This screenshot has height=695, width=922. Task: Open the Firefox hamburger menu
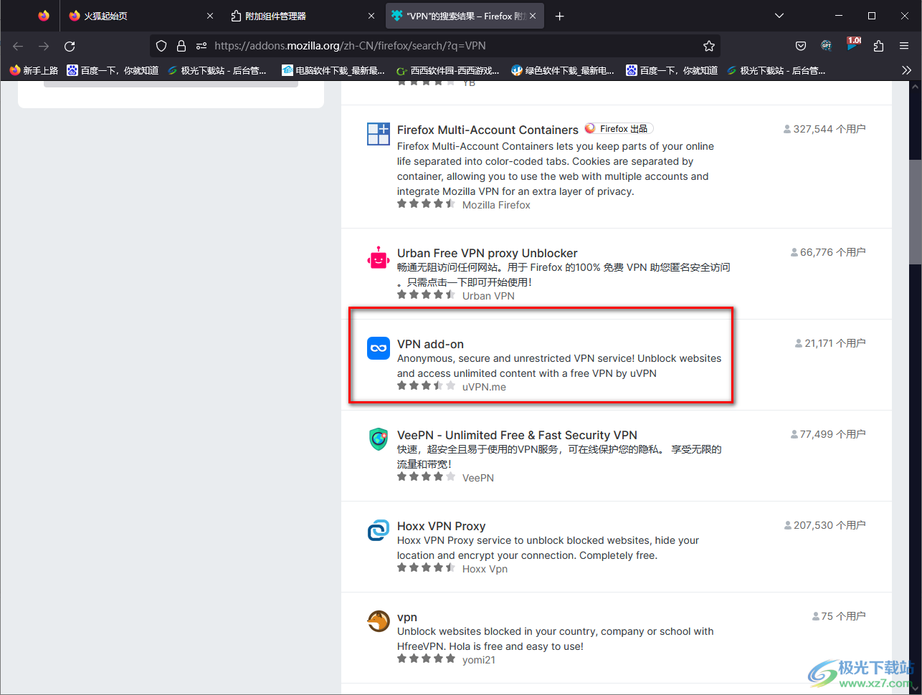pos(904,46)
